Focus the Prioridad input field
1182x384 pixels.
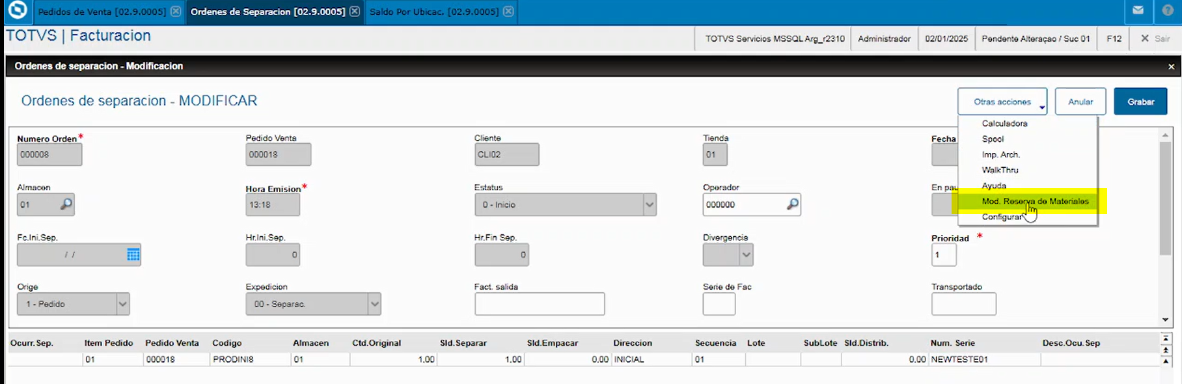tap(944, 254)
